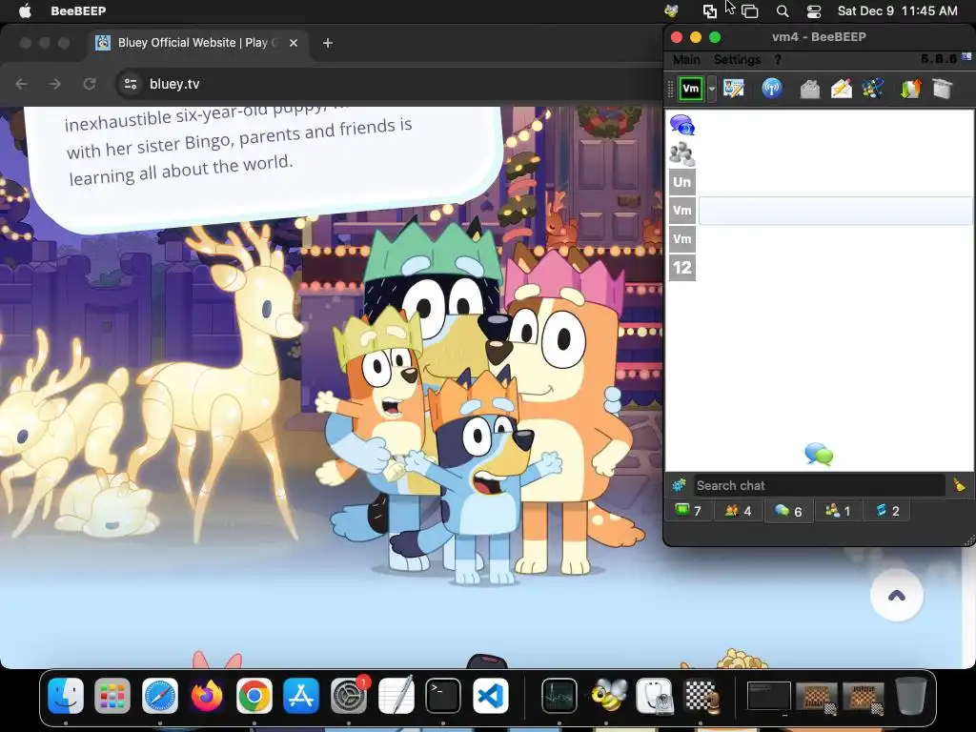This screenshot has height=732, width=976.
Task: Switch to the tab showing 1
Action: click(838, 511)
